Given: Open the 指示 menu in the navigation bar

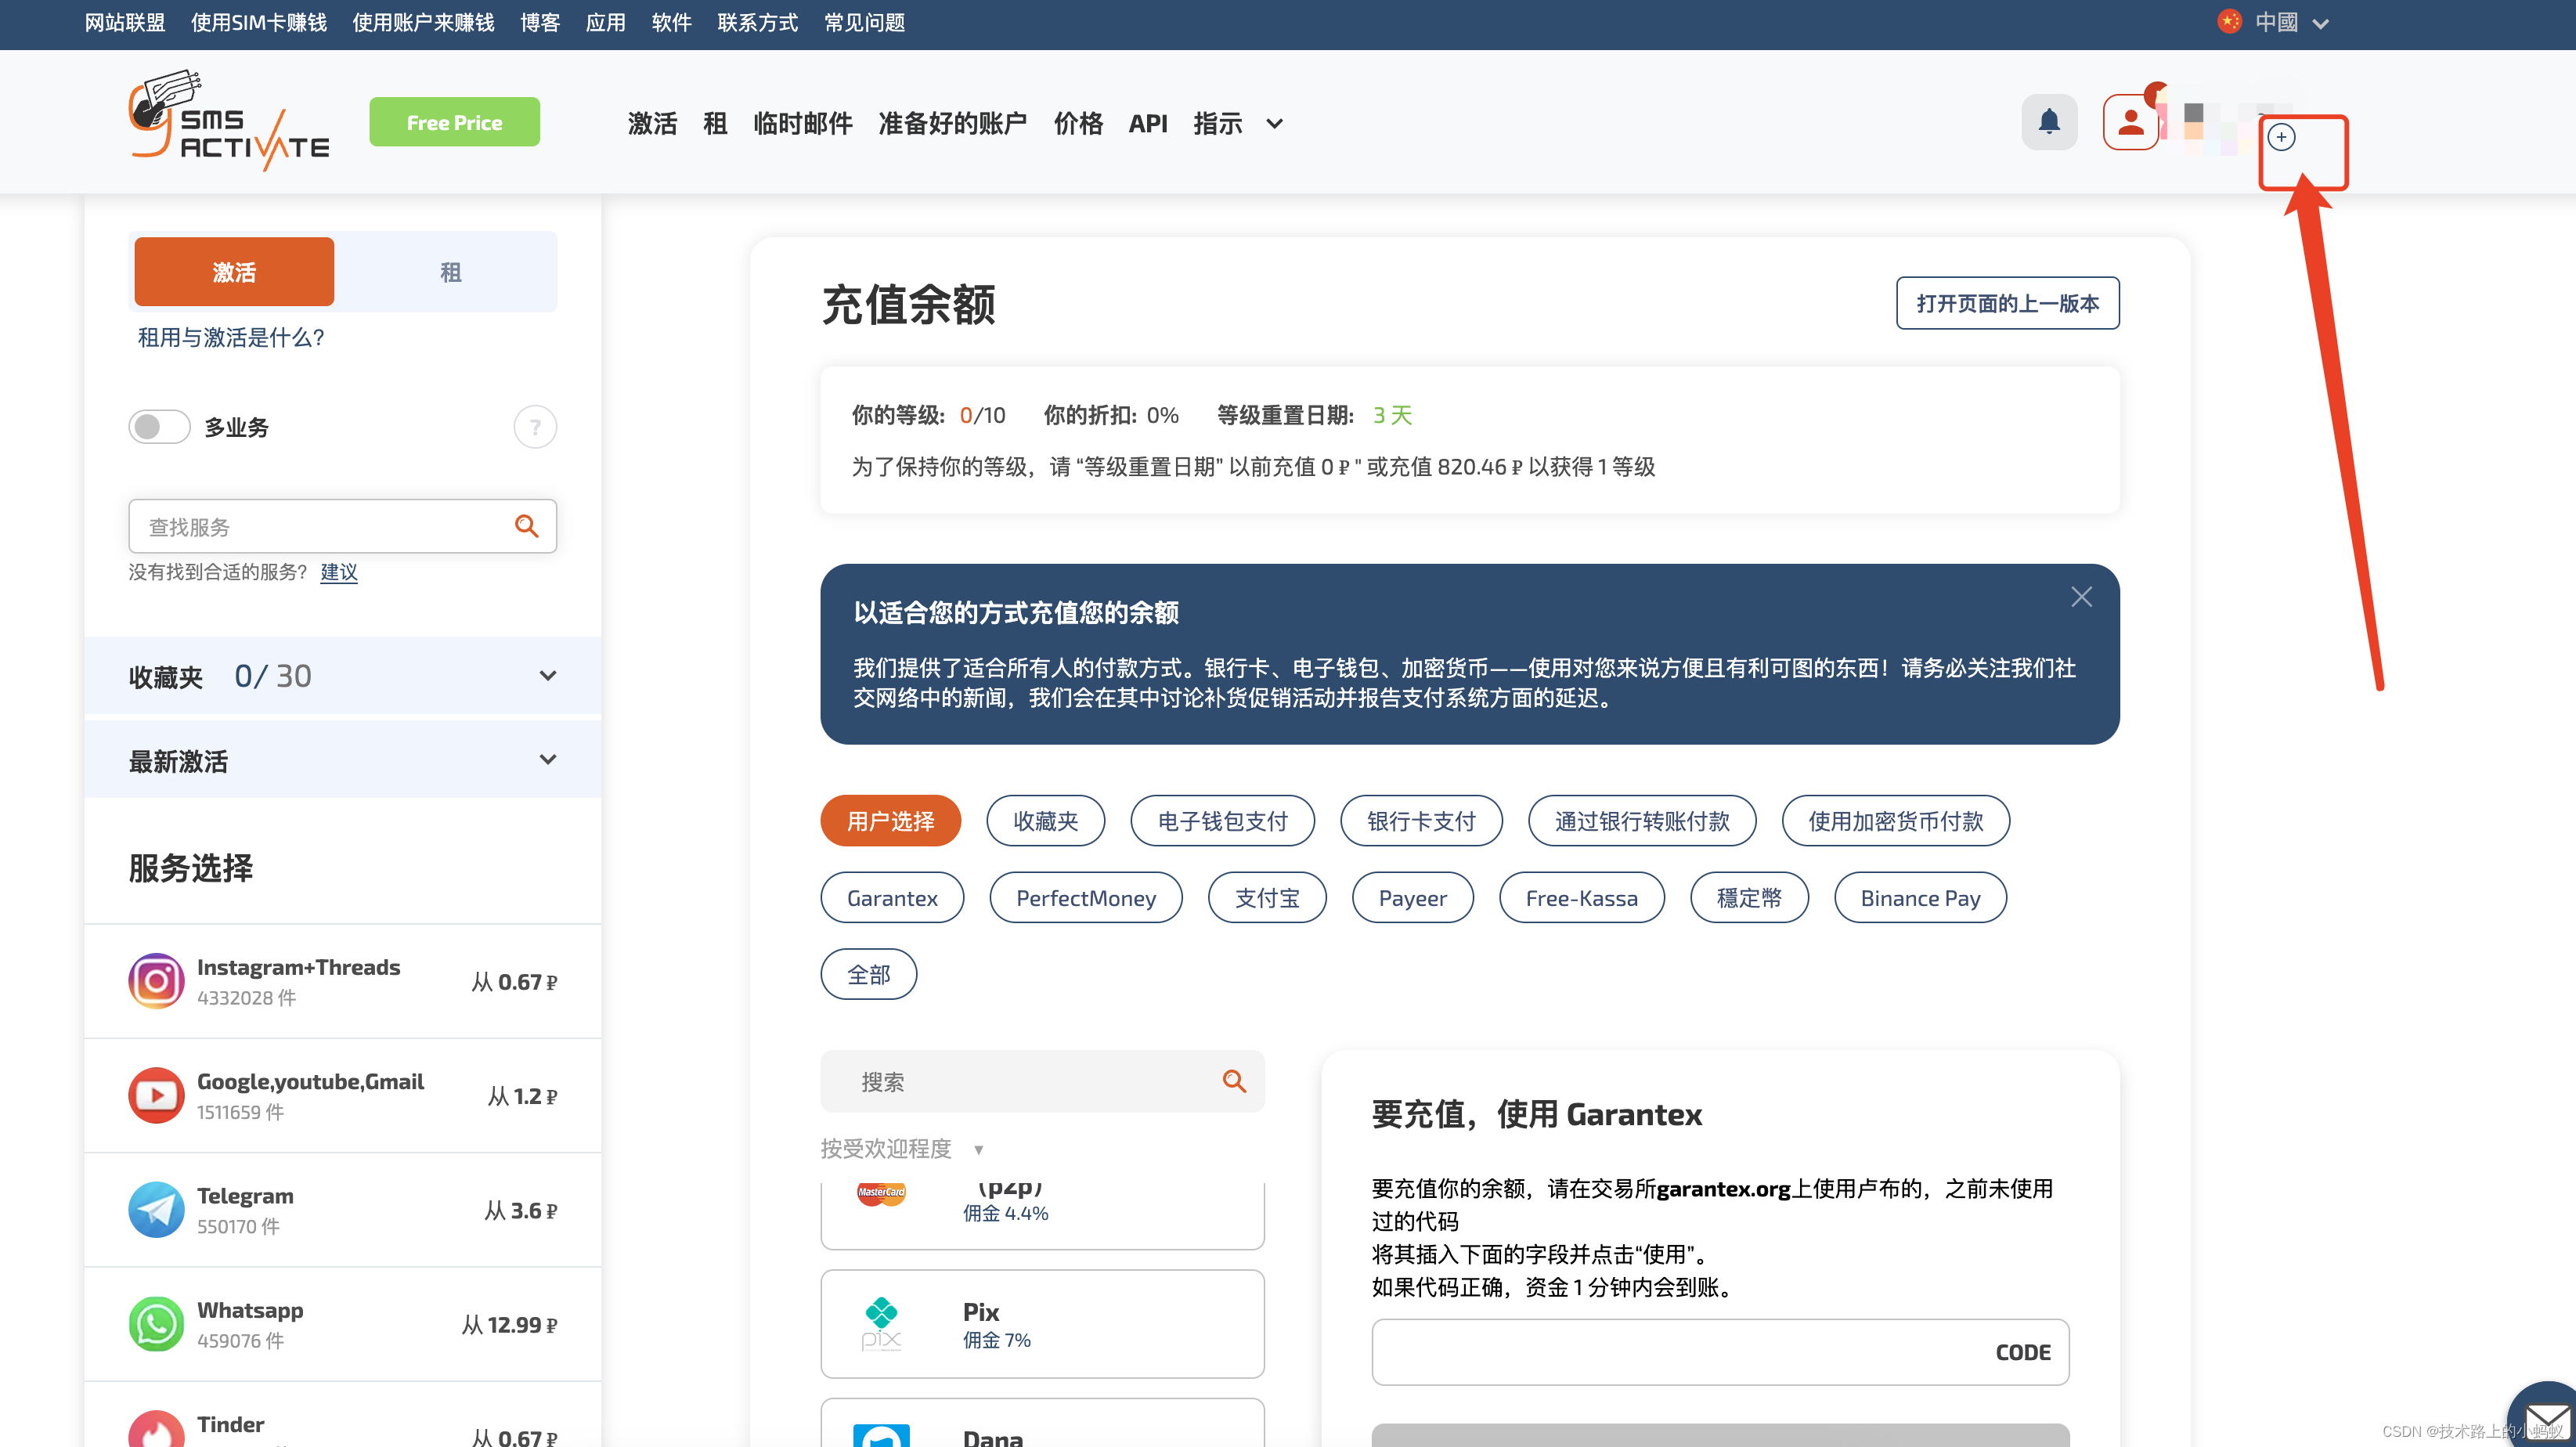Looking at the screenshot, I should click(1218, 123).
